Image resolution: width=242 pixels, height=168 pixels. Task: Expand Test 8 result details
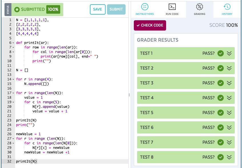[229, 157]
